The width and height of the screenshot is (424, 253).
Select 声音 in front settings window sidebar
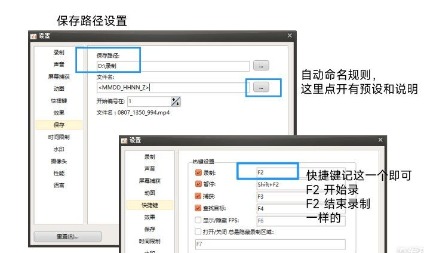(149, 169)
